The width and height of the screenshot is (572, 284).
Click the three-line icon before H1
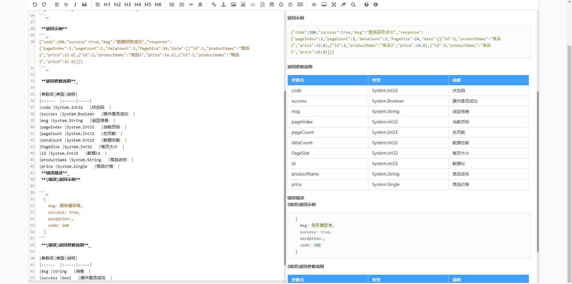coord(97,4)
